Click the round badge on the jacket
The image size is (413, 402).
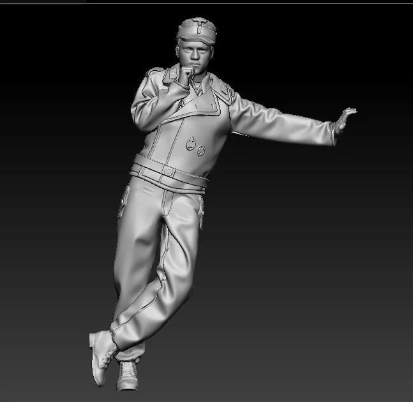(x=201, y=150)
